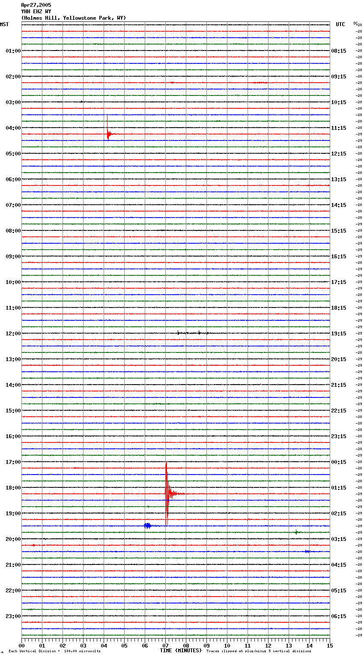This screenshot has width=364, height=657.
Task: Click minute 00 on the time axis
Action: pyautogui.click(x=21, y=645)
